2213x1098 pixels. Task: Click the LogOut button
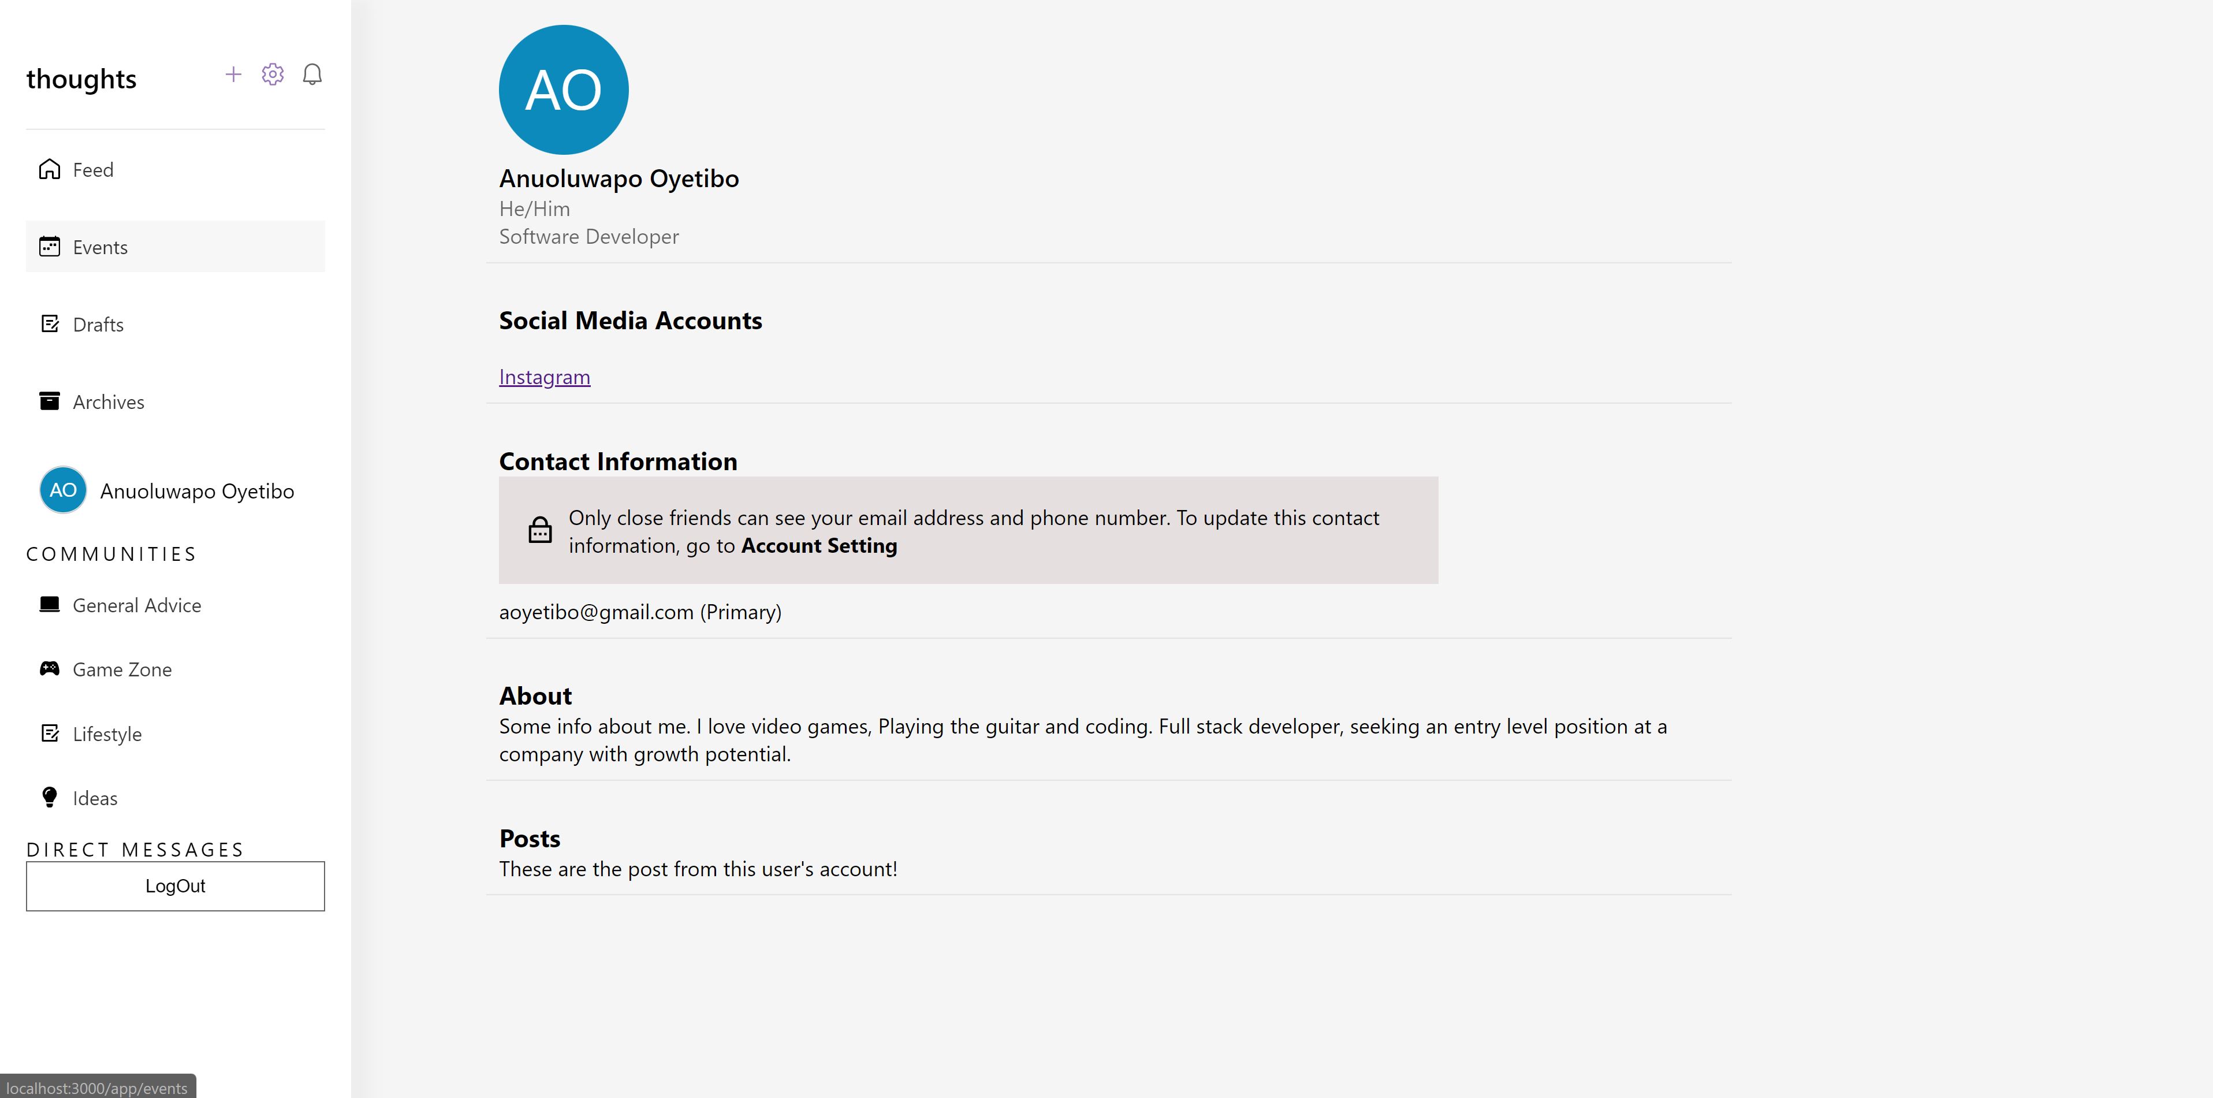click(x=175, y=886)
